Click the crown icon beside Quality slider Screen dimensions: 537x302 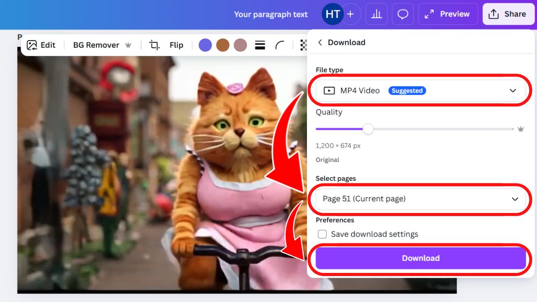pos(520,129)
